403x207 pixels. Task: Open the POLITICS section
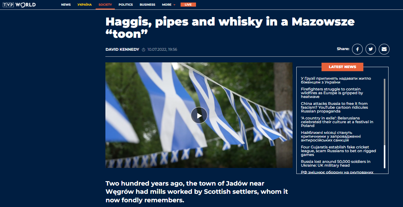pos(126,5)
